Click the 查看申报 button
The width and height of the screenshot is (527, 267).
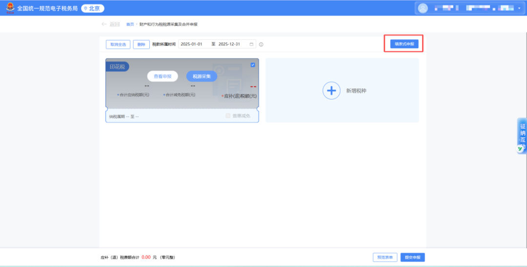(162, 76)
